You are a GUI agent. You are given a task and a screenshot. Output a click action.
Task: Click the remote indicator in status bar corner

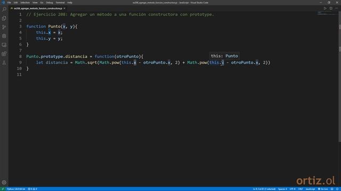(x=3, y=189)
